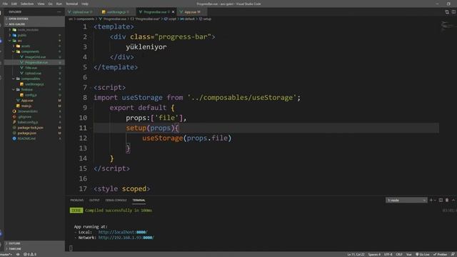This screenshot has width=457, height=257.
Task: Change encoding via UTF-8 status item
Action: pyautogui.click(x=388, y=254)
